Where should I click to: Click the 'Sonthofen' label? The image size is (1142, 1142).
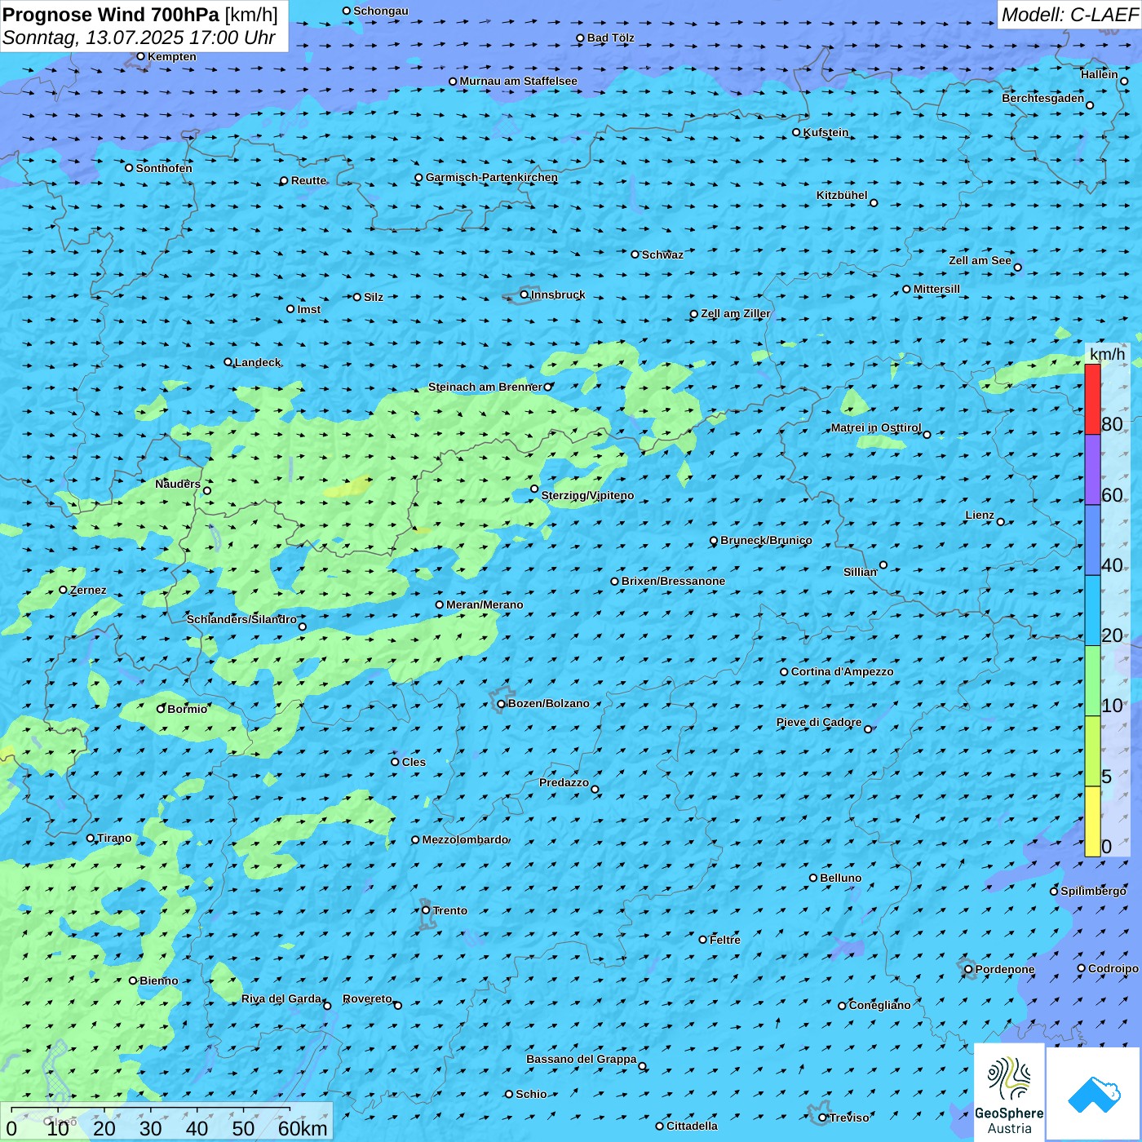tap(164, 168)
